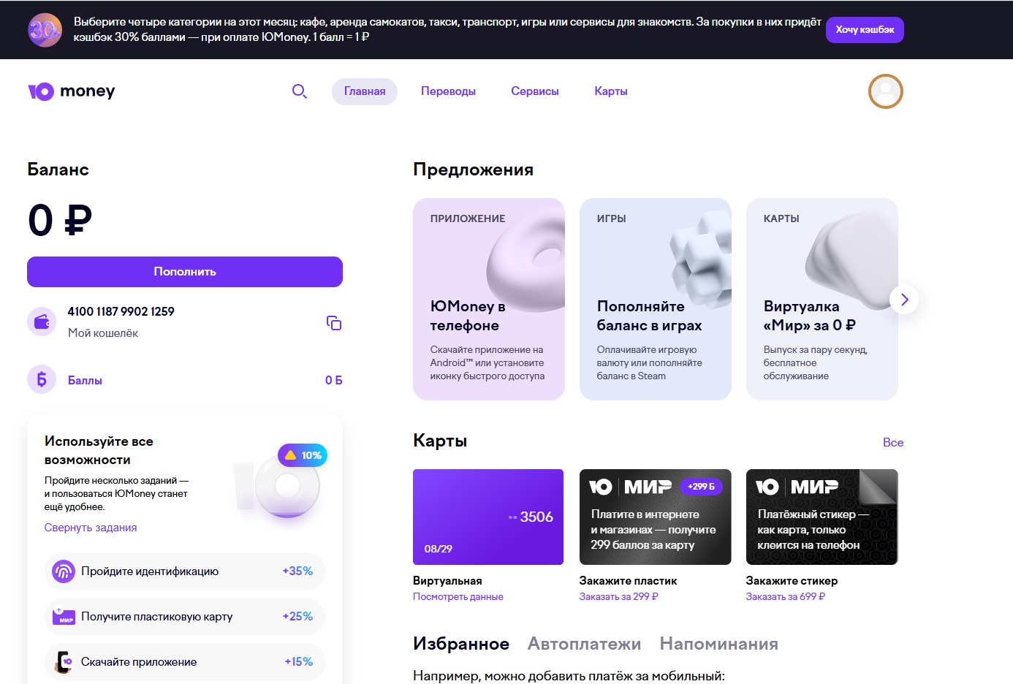This screenshot has width=1013, height=684.
Task: Open the user profile avatar
Action: click(x=885, y=91)
